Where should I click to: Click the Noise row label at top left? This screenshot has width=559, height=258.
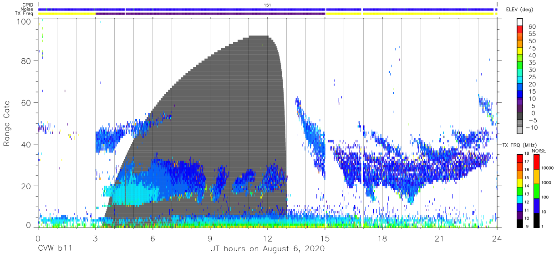coord(28,9)
